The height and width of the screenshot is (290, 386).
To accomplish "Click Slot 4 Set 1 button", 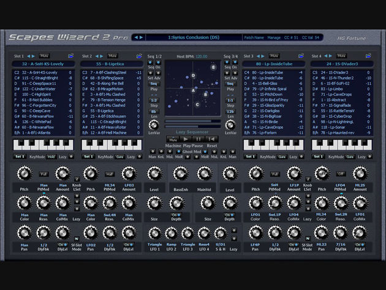I will pos(318,156).
